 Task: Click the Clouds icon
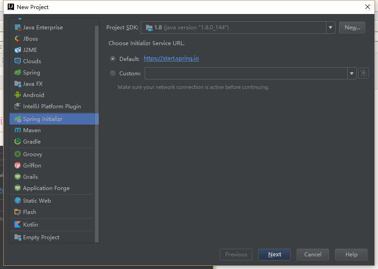18,61
